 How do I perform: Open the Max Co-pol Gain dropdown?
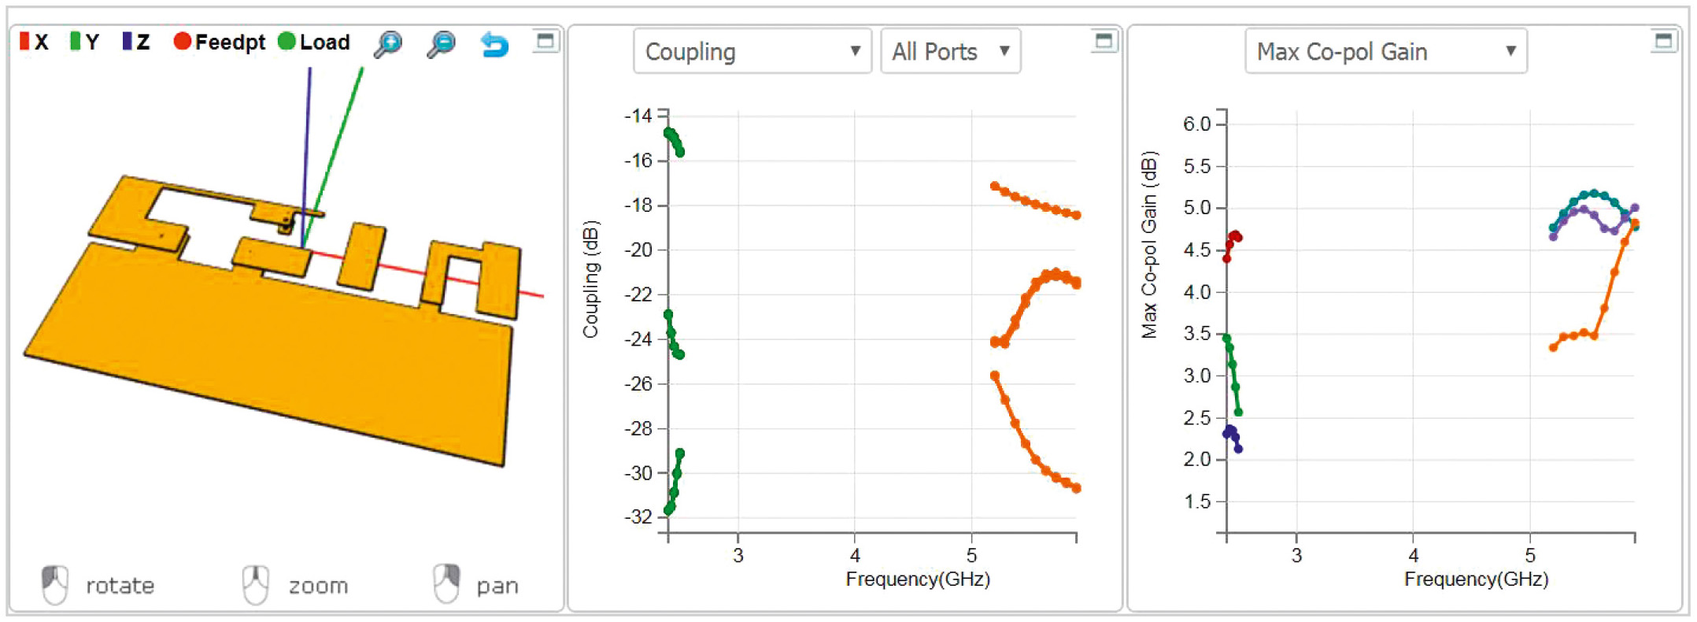pos(1385,51)
